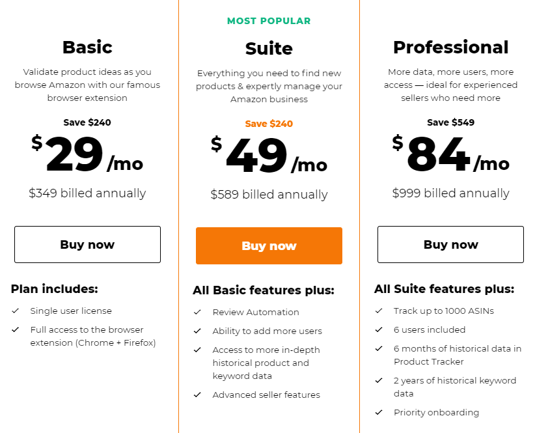Click the $999 billed annually text
This screenshot has width=535, height=433.
point(450,193)
